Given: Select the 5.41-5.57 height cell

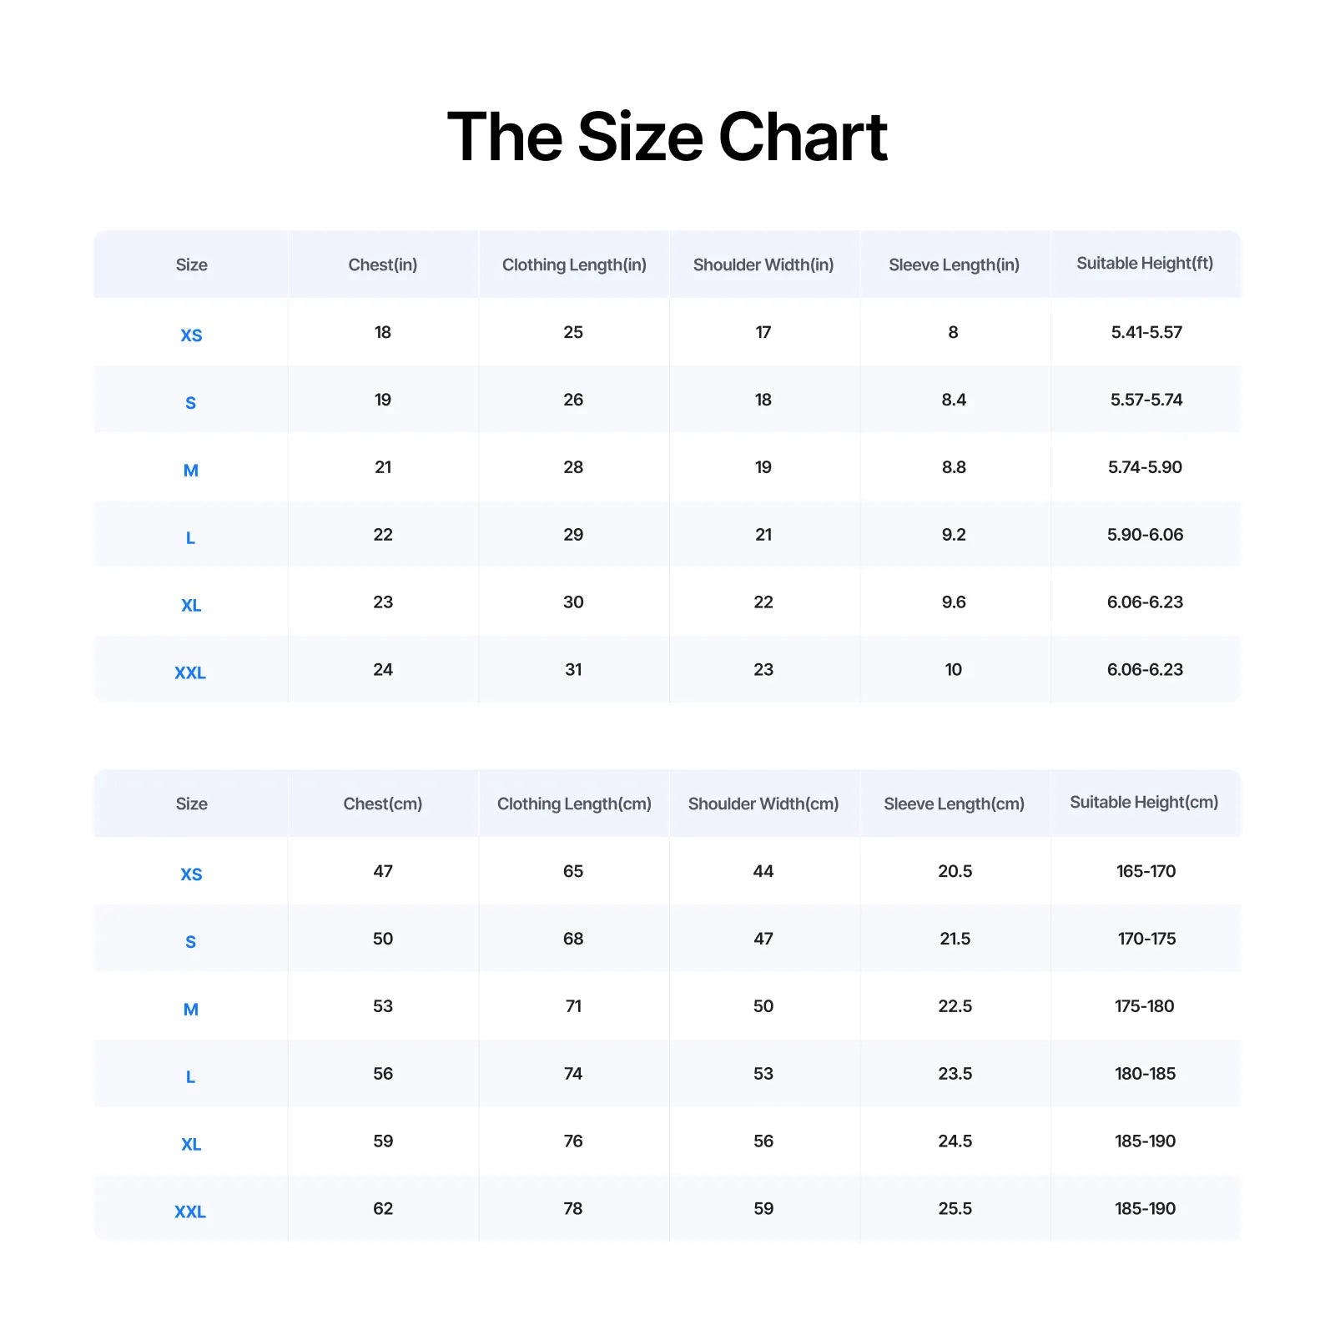Looking at the screenshot, I should pyautogui.click(x=1146, y=332).
